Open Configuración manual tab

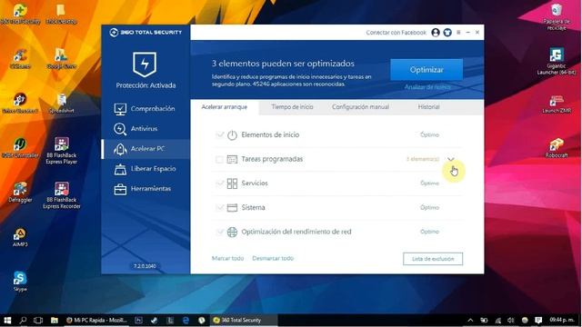[x=360, y=107]
